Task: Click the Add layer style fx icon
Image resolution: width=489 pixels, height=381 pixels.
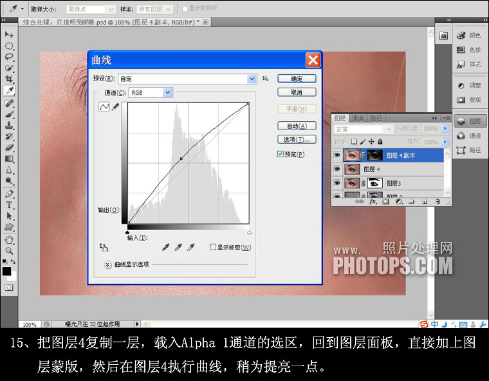Action: [373, 202]
